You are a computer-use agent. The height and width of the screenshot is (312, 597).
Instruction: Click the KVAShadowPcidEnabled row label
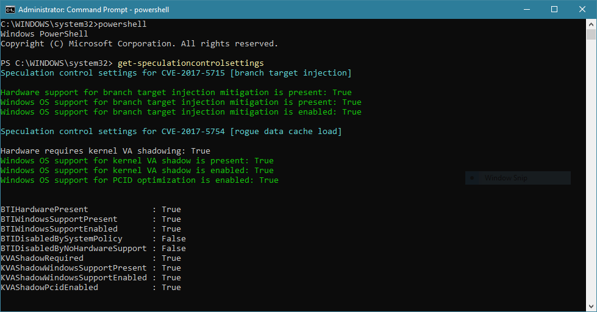49,288
